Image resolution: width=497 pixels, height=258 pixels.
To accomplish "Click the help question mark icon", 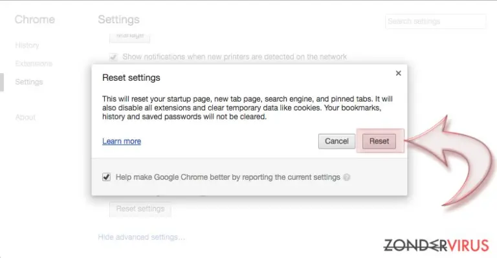I will point(347,177).
